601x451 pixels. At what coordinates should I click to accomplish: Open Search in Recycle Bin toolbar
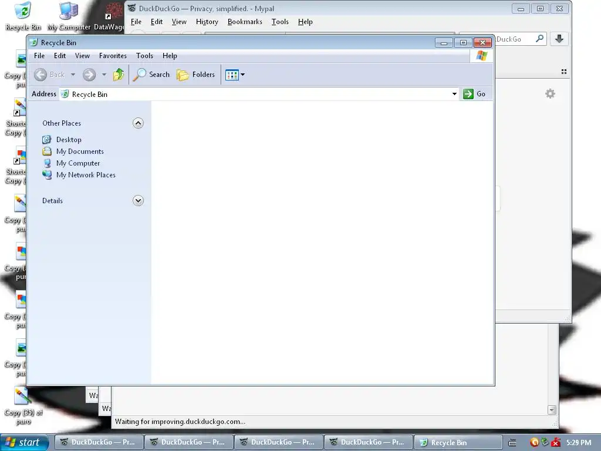(151, 75)
